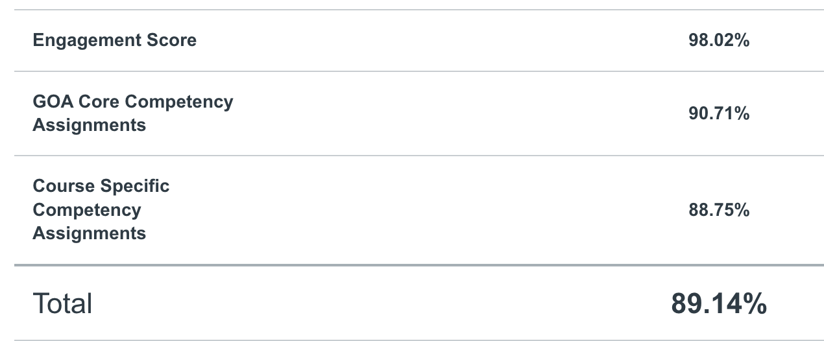Screen dimensions: 824x341
Task: Click the percent sign after 98.02
Action: coord(742,40)
